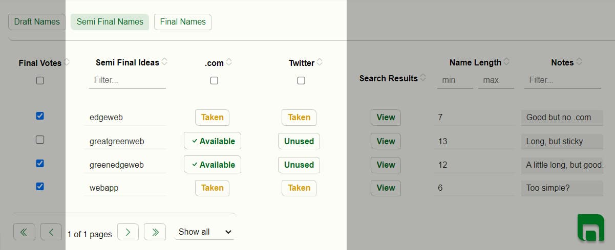This screenshot has height=250, width=615.
Task: Click the Available .com button for greatgreenweb
Action: [213, 141]
